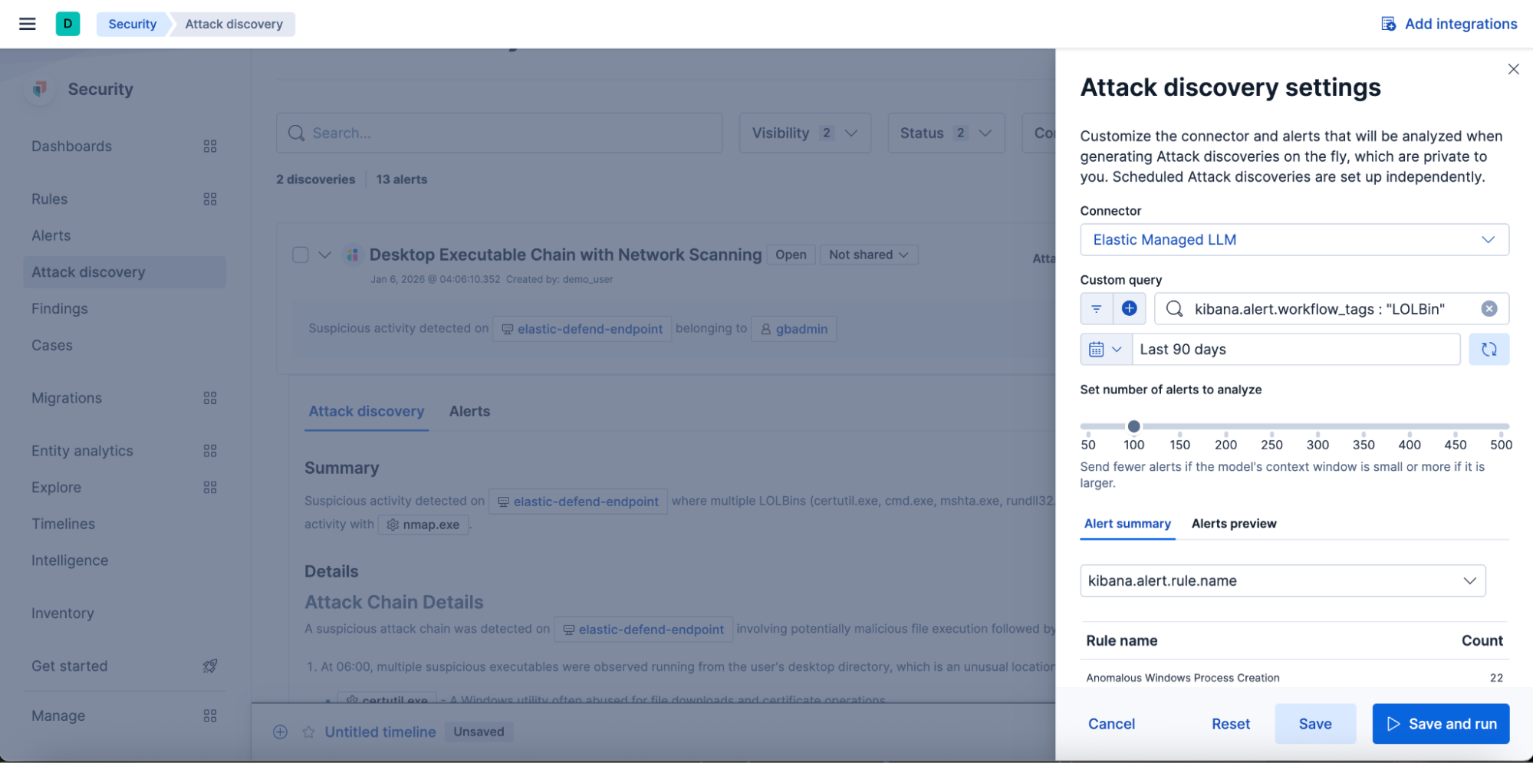1533x763 pixels.
Task: Click the filter menu icon in Custom query
Action: click(1097, 308)
